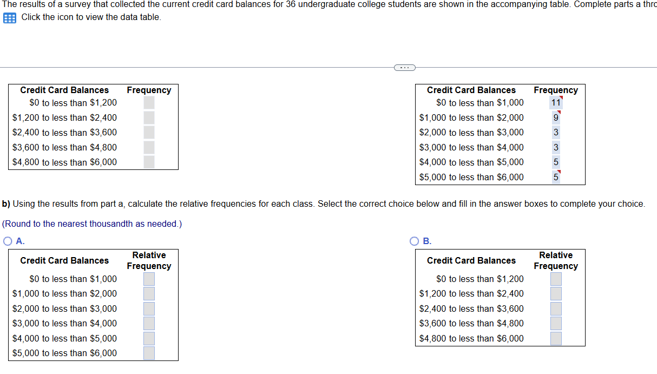Click frequency 3 for $3,000 to less than $4,000
This screenshot has height=374, width=657.
point(556,147)
